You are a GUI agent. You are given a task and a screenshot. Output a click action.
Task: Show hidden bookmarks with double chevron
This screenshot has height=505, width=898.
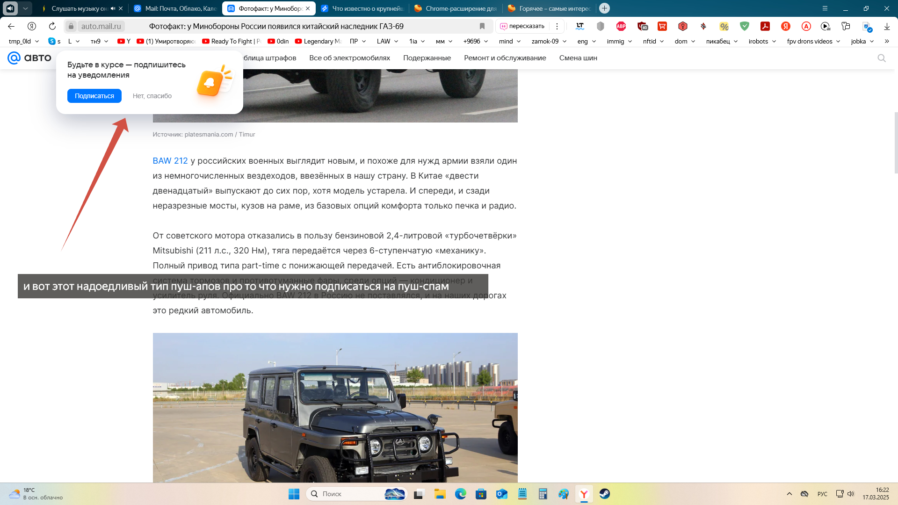887,41
